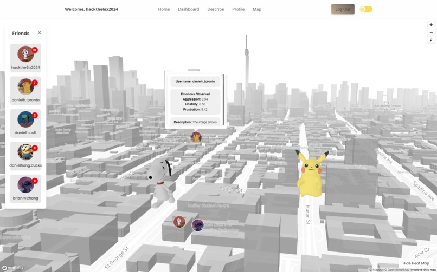This screenshot has height=272, width=437.
Task: Click the Log Out button
Action: 343,9
